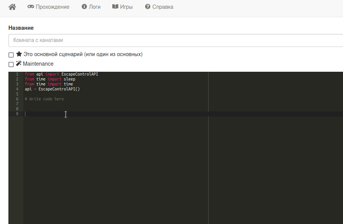Go to the Логи section
Image resolution: width=343 pixels, height=224 pixels.
pos(94,7)
